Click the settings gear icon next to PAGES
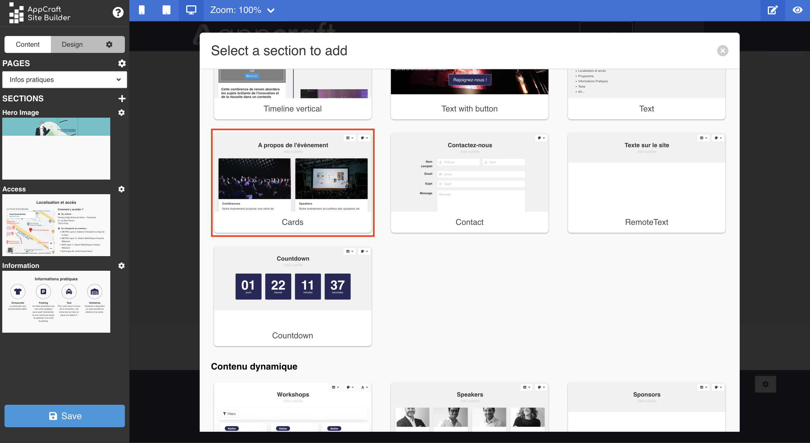Viewport: 810px width, 443px height. (x=122, y=63)
